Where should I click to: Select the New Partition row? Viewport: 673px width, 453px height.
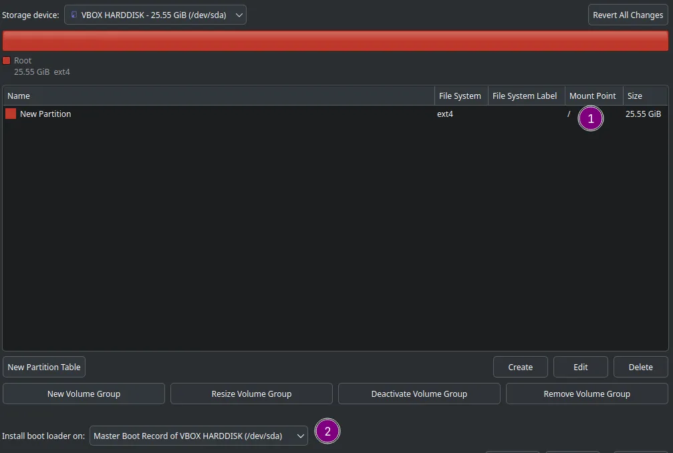click(335, 114)
